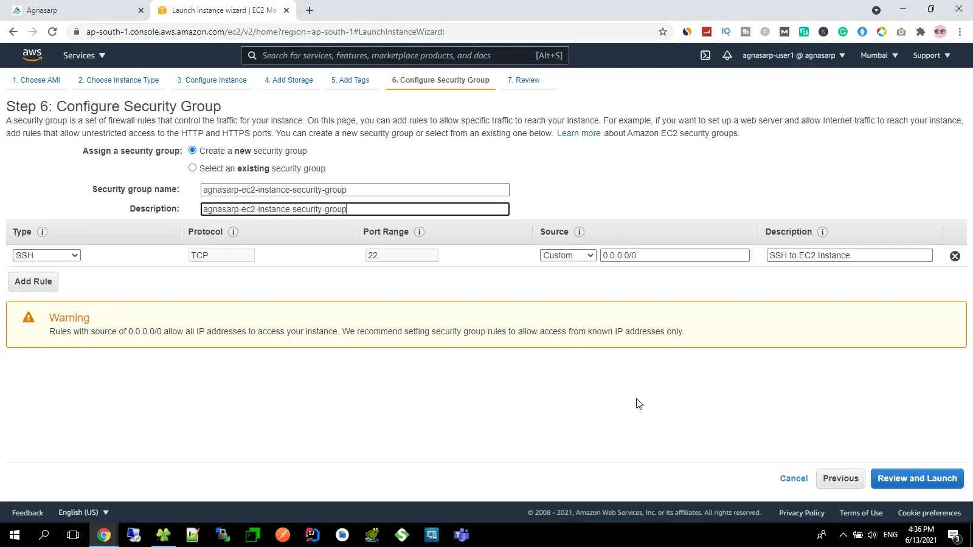The image size is (973, 547).
Task: Open Cookie preferences link
Action: tap(929, 513)
